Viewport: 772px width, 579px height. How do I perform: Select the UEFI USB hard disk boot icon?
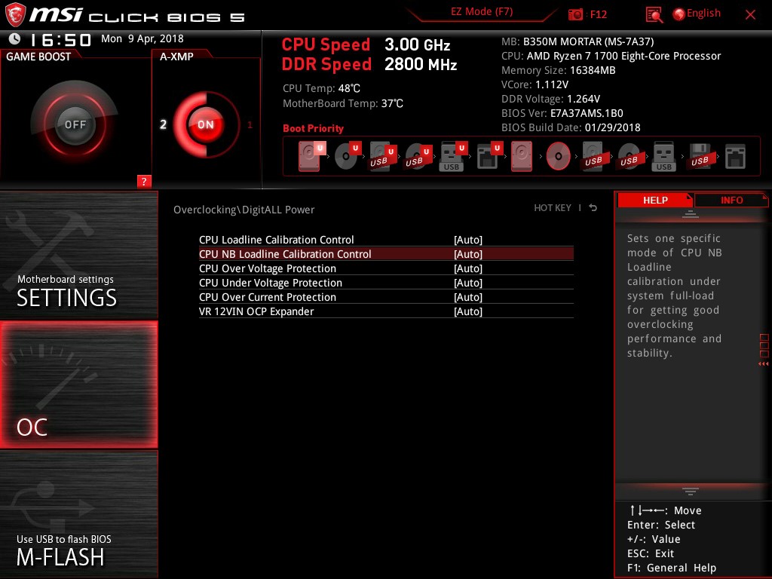[383, 156]
